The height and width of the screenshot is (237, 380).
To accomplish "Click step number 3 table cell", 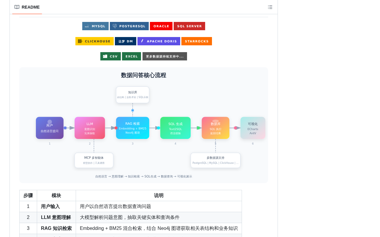I will click(x=28, y=228).
